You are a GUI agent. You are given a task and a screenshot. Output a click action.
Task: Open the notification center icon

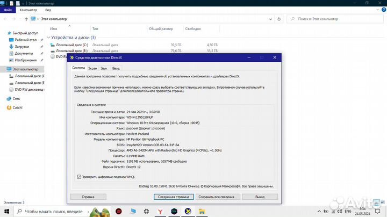click(x=378, y=211)
